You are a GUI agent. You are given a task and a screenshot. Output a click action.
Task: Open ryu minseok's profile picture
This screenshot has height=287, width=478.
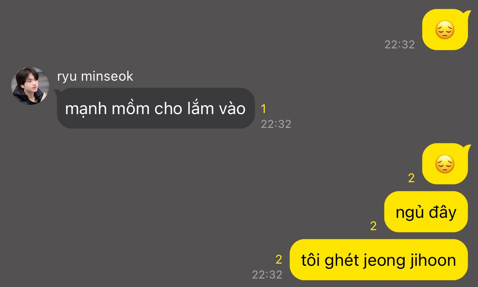[30, 86]
